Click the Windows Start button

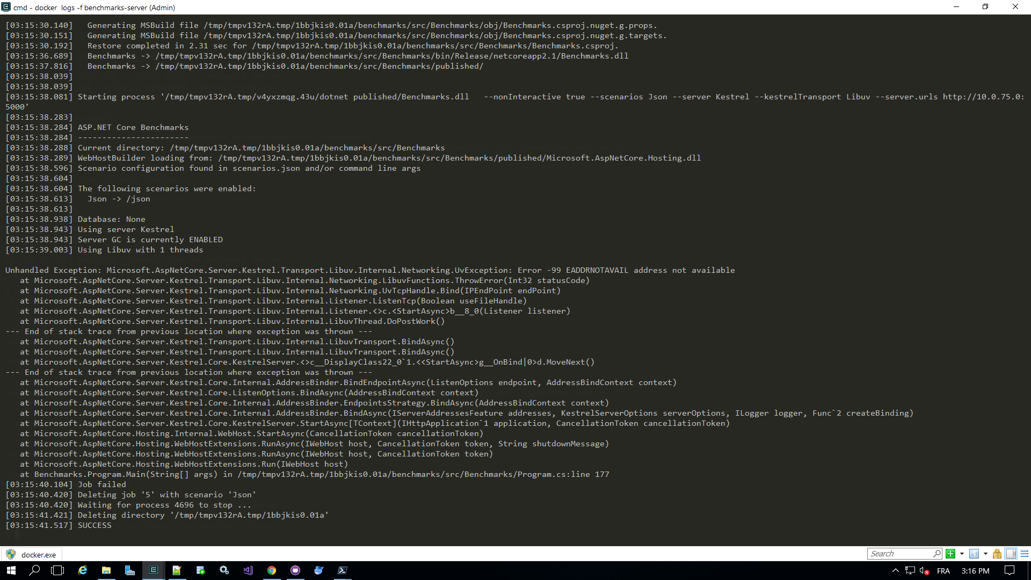pyautogui.click(x=11, y=570)
